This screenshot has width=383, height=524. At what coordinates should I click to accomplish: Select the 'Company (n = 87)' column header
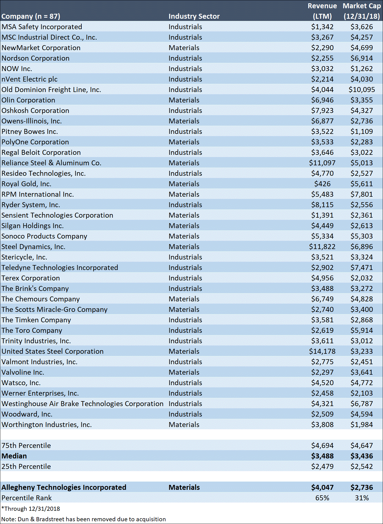pyautogui.click(x=31, y=16)
